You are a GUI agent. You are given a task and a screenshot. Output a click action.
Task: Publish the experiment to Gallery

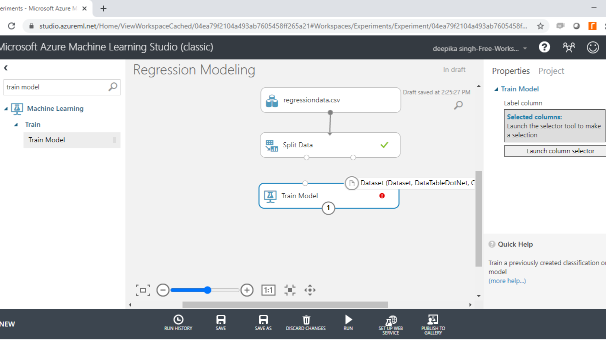433,325
